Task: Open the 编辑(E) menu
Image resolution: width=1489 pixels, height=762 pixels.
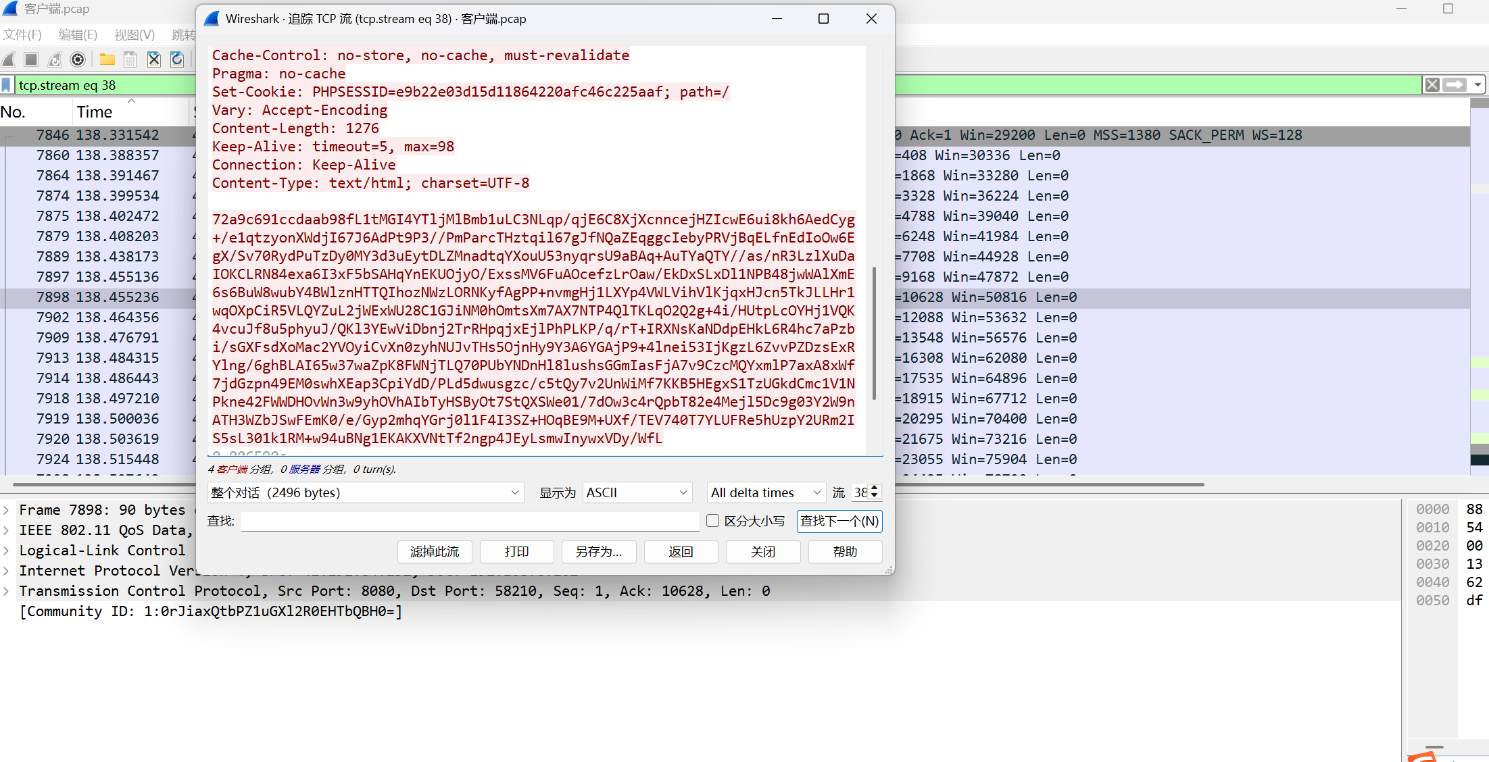Action: 78,34
